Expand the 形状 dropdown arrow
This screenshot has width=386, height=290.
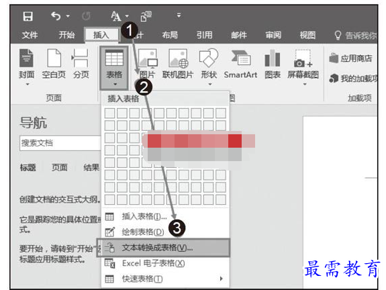pos(210,84)
